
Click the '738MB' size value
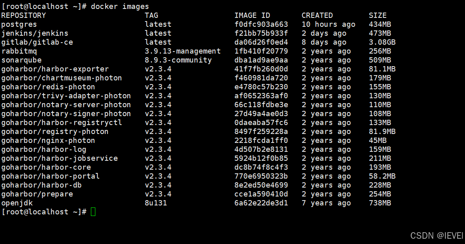380,203
